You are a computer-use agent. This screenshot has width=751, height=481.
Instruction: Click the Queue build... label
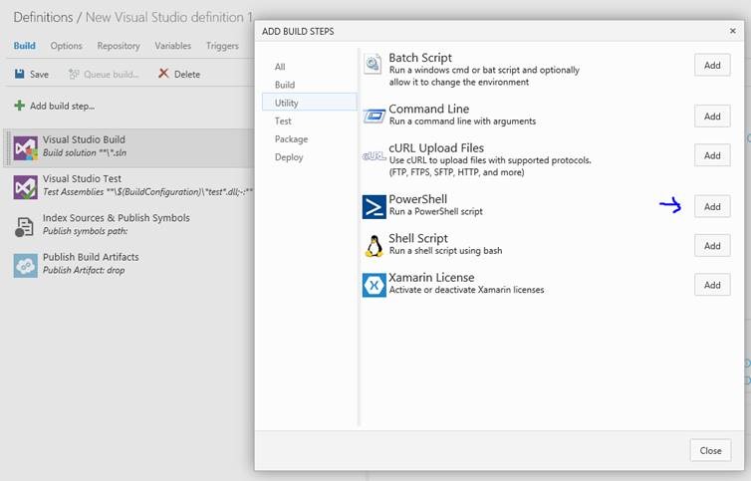coord(112,75)
